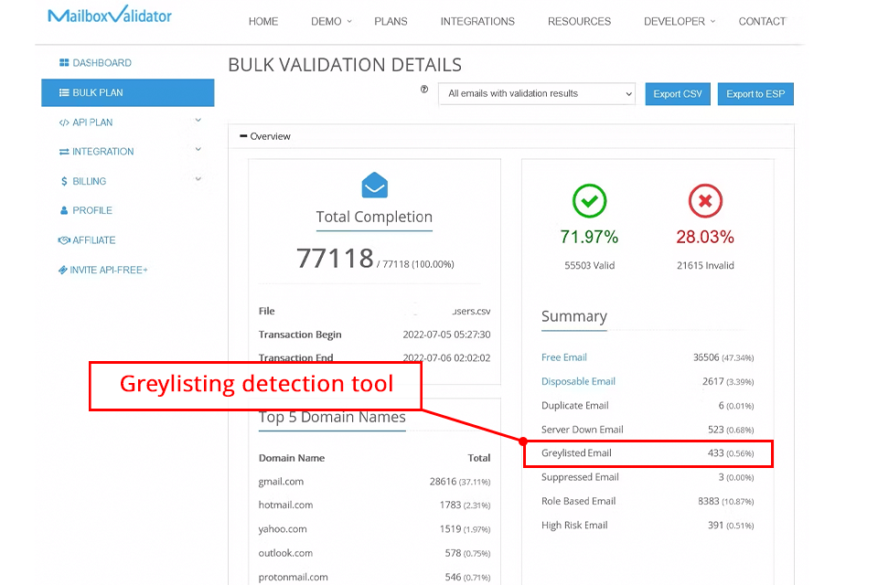This screenshot has height=585, width=878.
Task: Click yahoo.com in the domain table
Action: coord(283,529)
